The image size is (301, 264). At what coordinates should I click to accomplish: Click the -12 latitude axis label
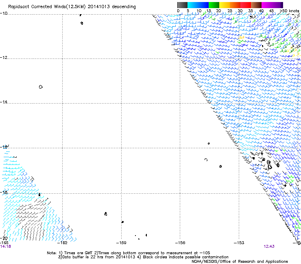coord(4,58)
